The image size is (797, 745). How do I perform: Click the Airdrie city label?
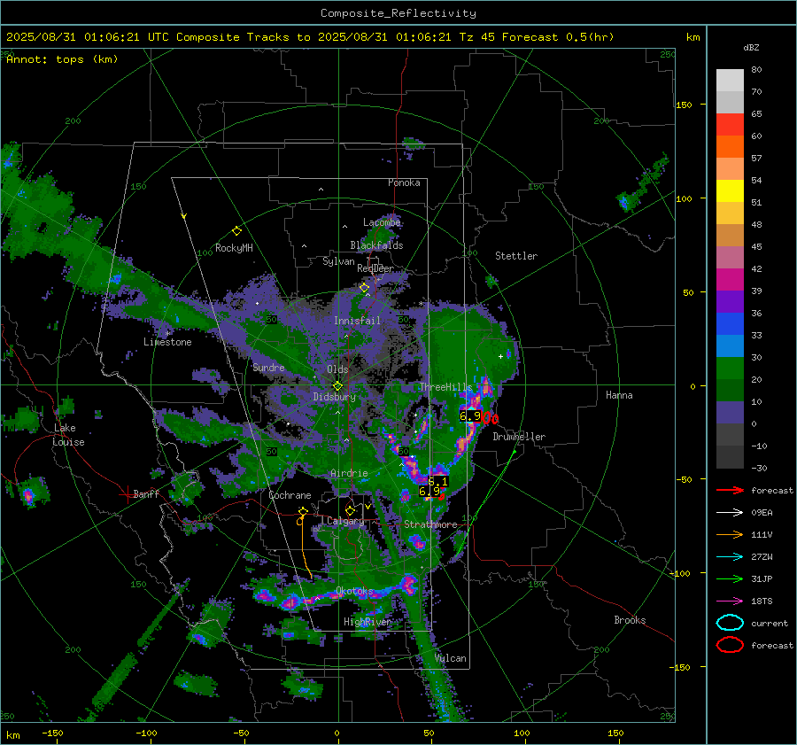[x=349, y=473]
